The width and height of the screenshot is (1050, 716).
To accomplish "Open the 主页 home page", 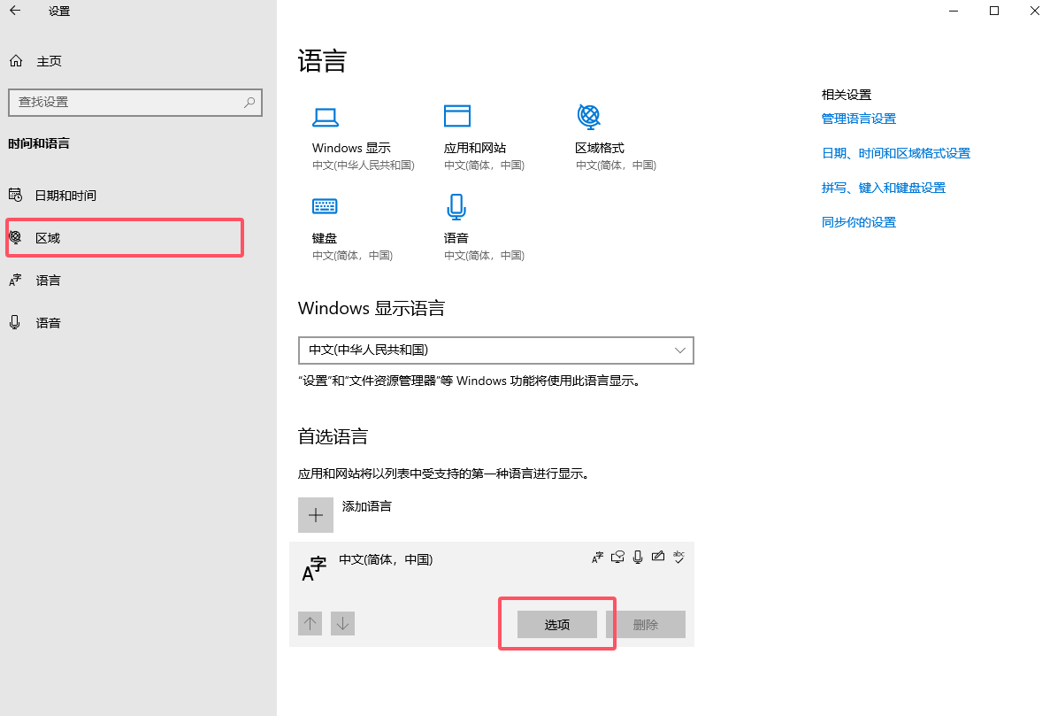I will pos(35,61).
